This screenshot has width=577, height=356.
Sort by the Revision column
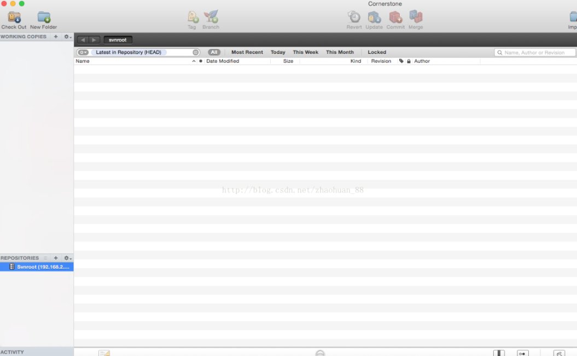coord(381,61)
